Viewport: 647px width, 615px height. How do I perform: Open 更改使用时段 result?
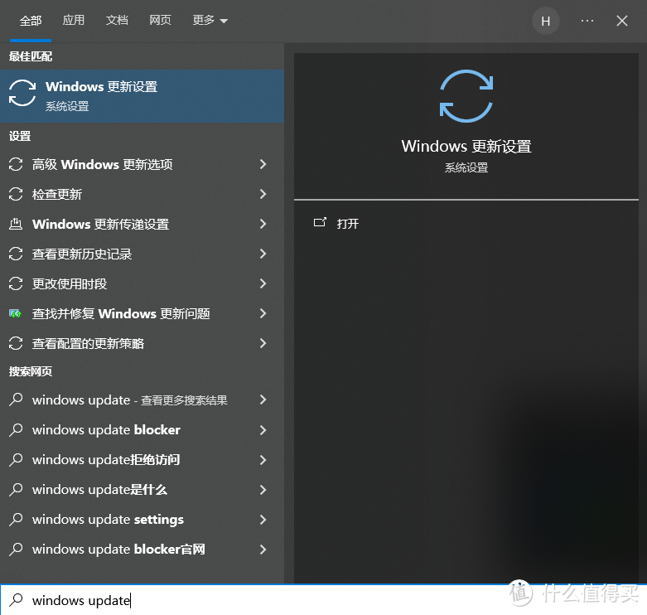[142, 283]
